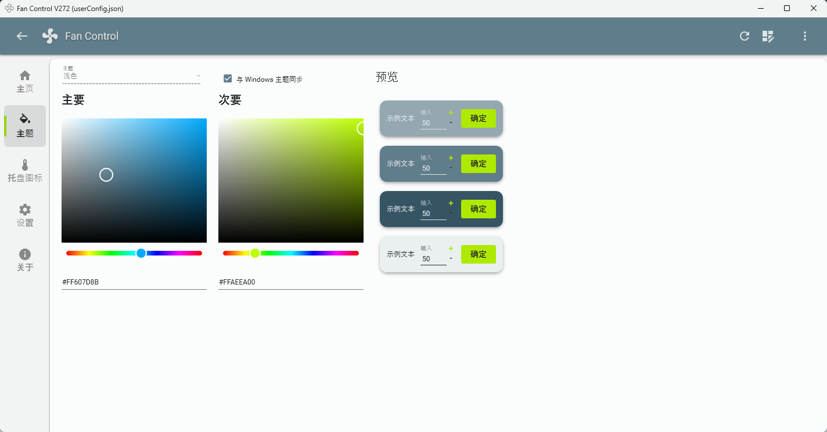
Task: Decrease value with minus on first preview card
Action: 451,122
